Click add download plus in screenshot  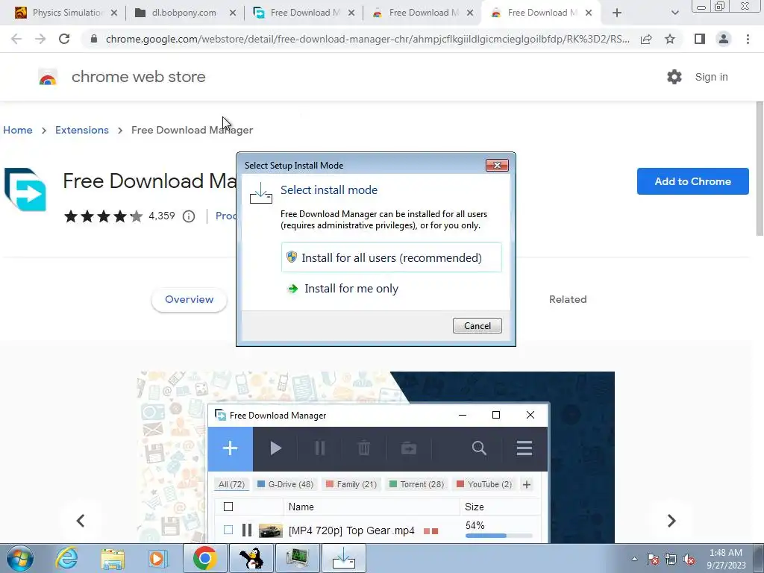click(230, 448)
